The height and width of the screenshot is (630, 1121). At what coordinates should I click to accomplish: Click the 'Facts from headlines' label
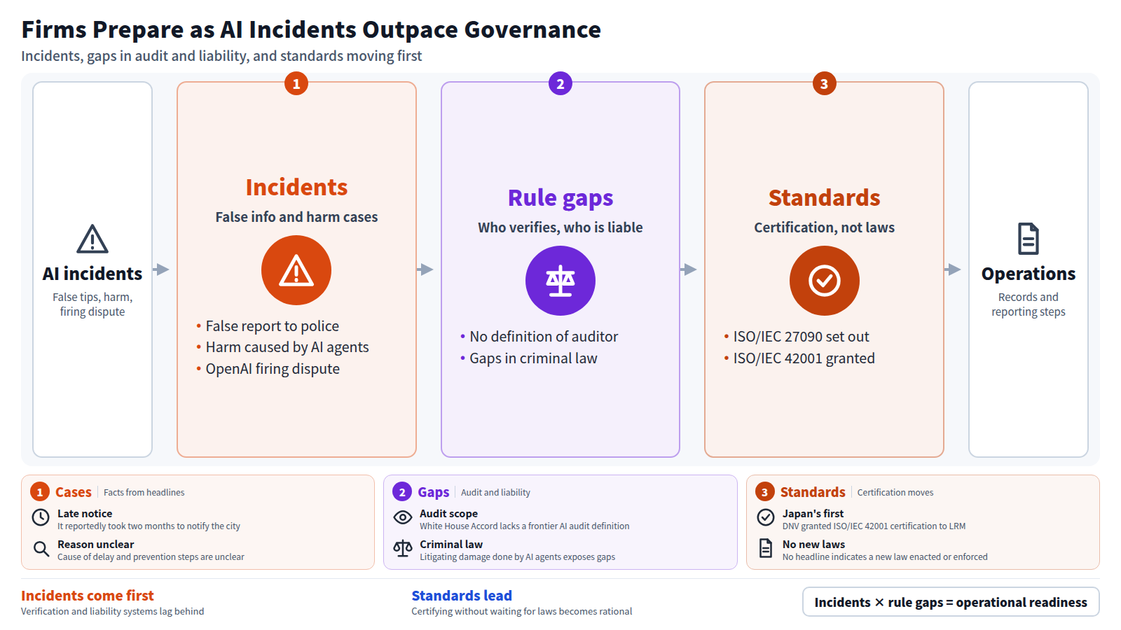(144, 493)
